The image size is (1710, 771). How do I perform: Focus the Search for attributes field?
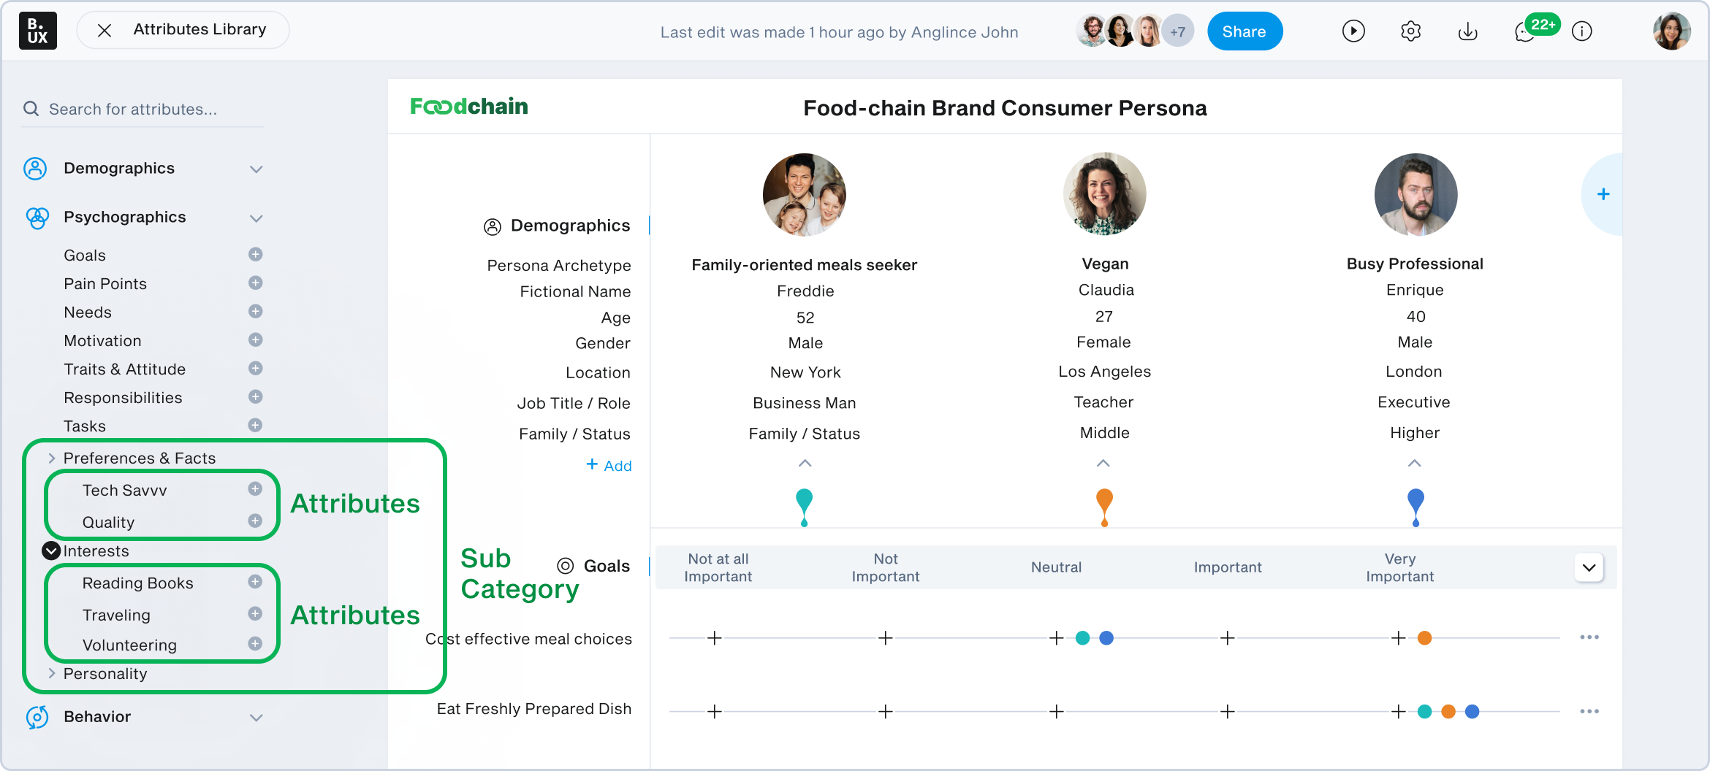[x=146, y=110]
